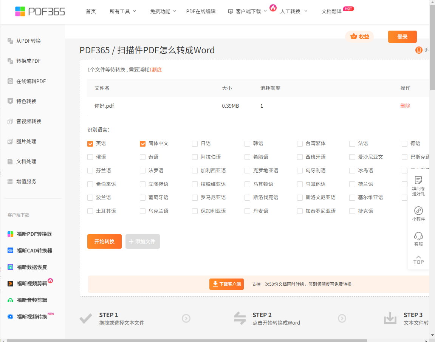Select the 图片处理 sidebar icon
The image size is (435, 342).
pyautogui.click(x=10, y=141)
